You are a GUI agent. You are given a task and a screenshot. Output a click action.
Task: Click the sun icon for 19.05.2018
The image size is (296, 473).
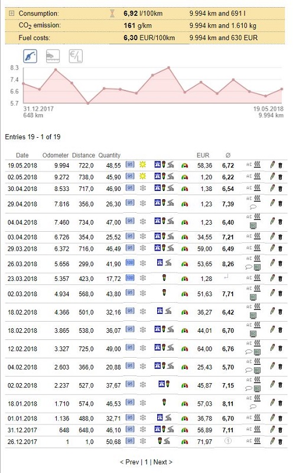(x=142, y=164)
